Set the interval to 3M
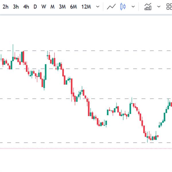 [62, 7]
